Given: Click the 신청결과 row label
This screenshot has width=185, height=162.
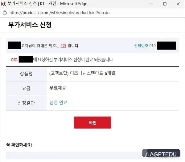Looking at the screenshot, I should click(26, 103).
